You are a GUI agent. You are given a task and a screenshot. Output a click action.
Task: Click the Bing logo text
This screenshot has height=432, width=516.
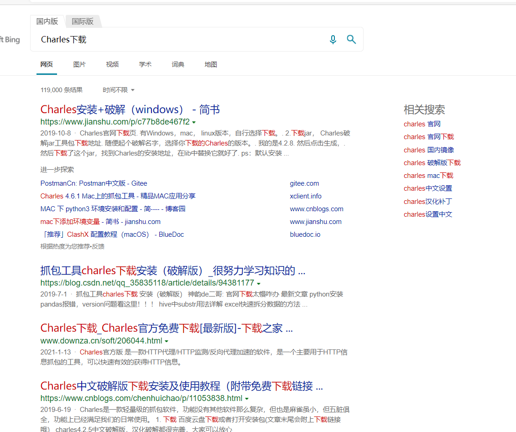click(x=10, y=40)
